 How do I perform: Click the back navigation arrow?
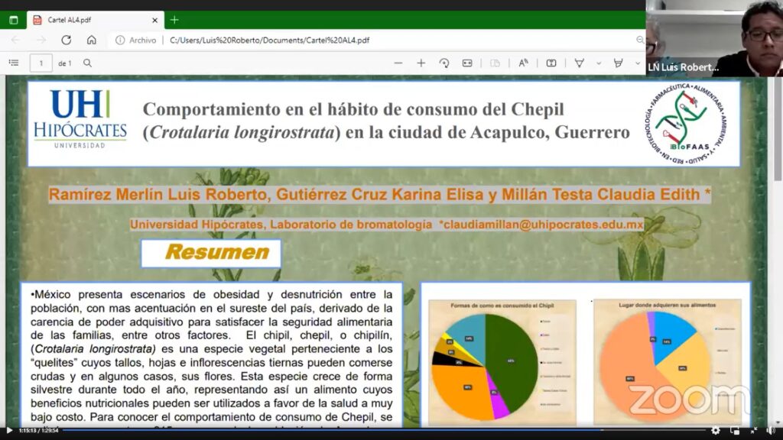click(x=15, y=40)
